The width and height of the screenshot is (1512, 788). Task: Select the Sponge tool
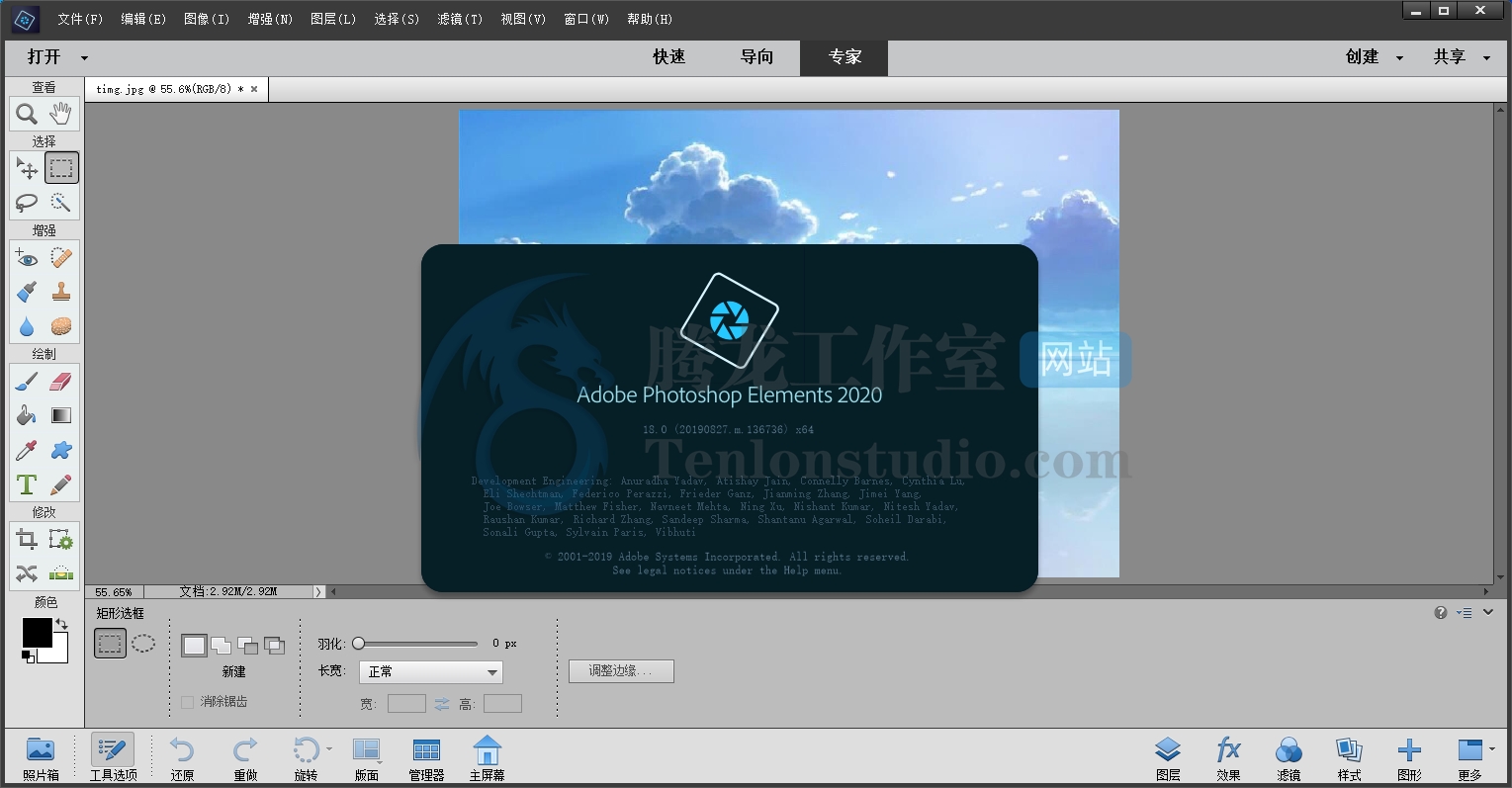pos(61,326)
